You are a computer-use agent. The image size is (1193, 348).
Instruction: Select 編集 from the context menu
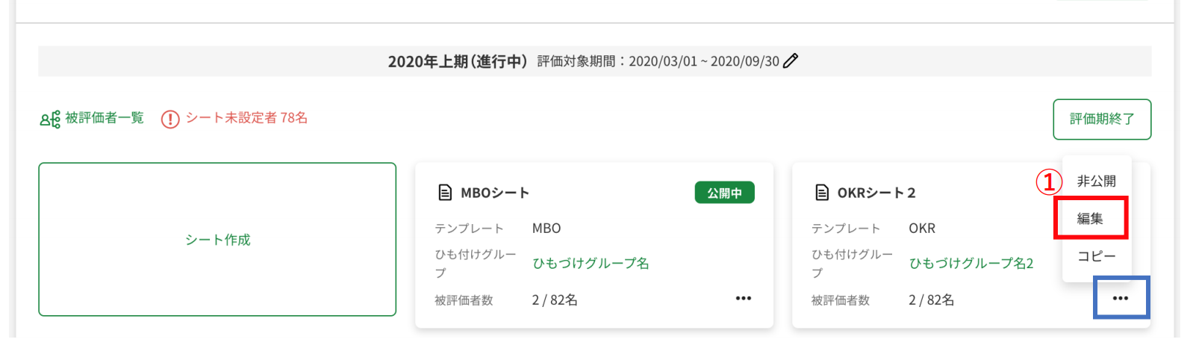click(x=1091, y=219)
